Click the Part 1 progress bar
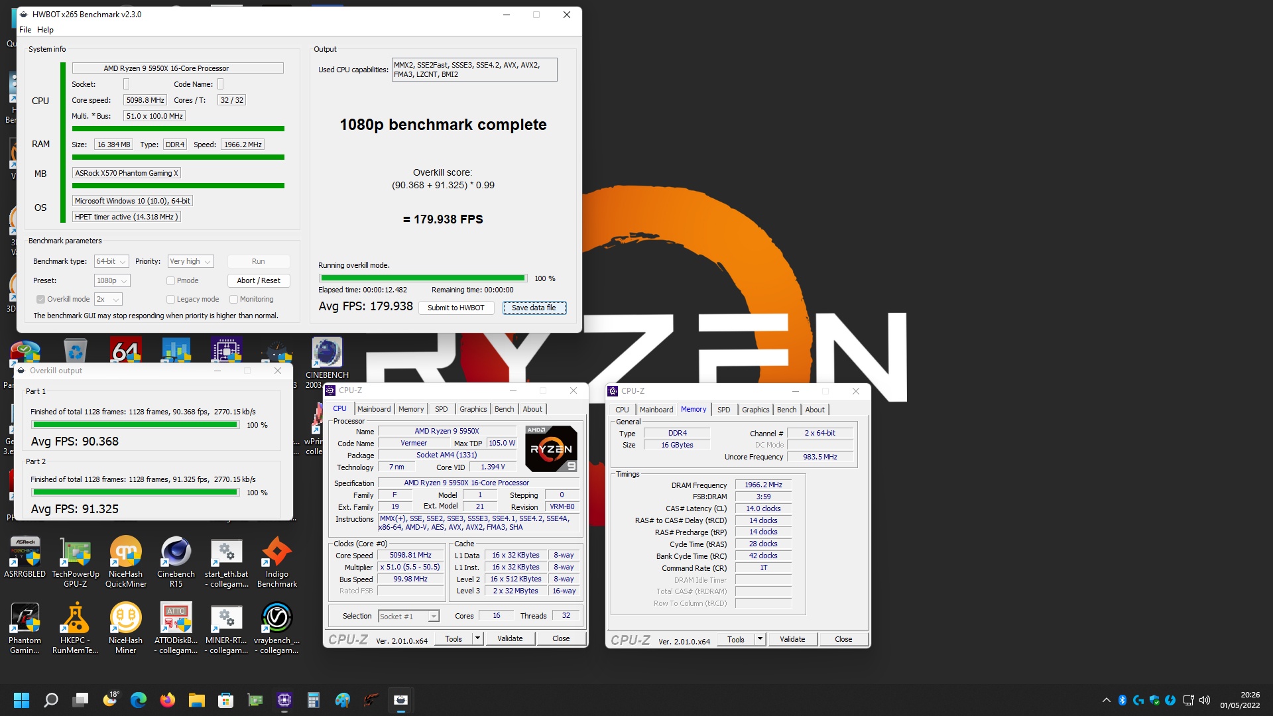 coord(135,425)
